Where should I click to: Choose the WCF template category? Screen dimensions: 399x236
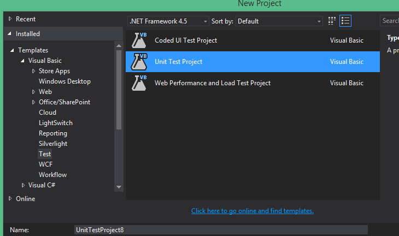tap(45, 164)
